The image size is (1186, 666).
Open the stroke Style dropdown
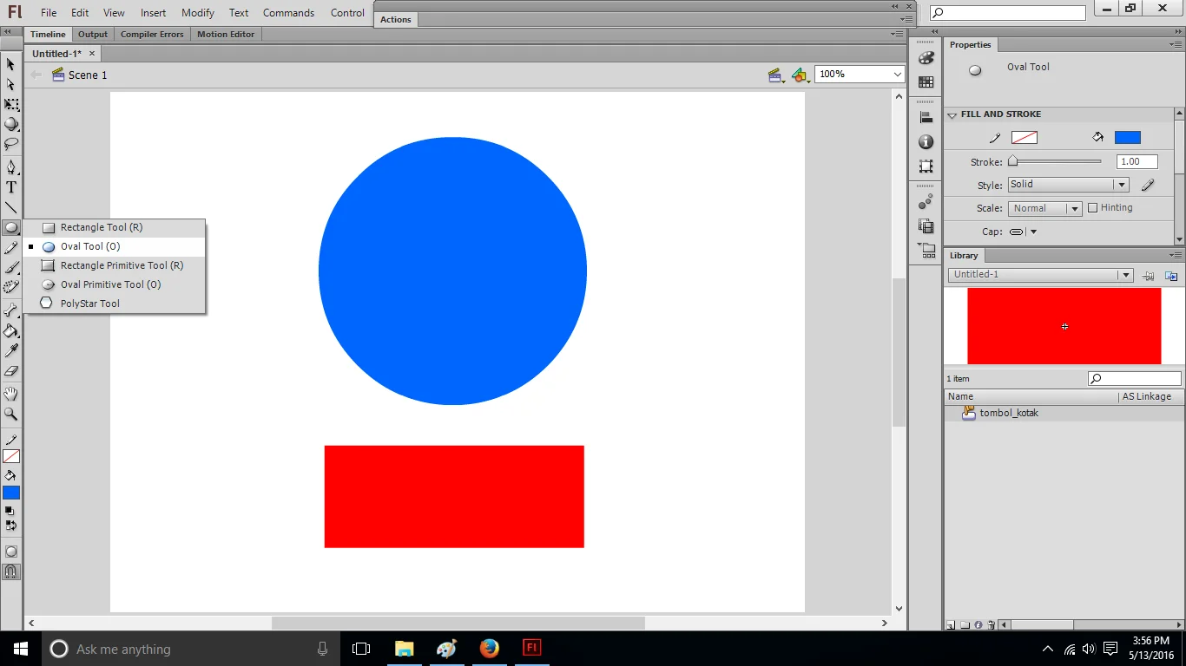point(1120,184)
